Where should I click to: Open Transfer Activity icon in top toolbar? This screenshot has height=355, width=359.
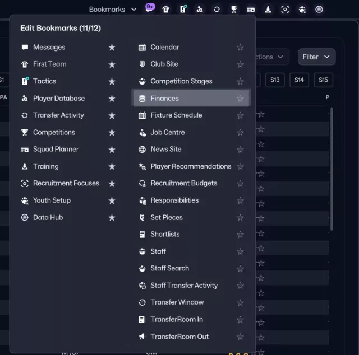click(217, 10)
